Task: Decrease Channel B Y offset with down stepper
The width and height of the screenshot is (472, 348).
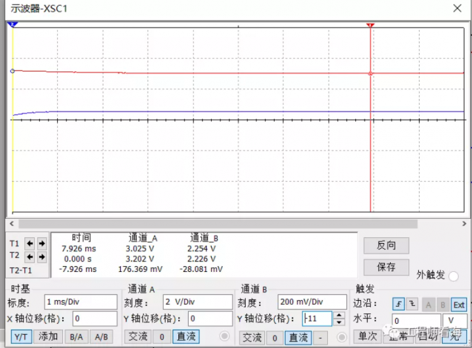Action: [339, 322]
